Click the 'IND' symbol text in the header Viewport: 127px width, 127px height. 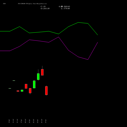[x=4, y=4]
